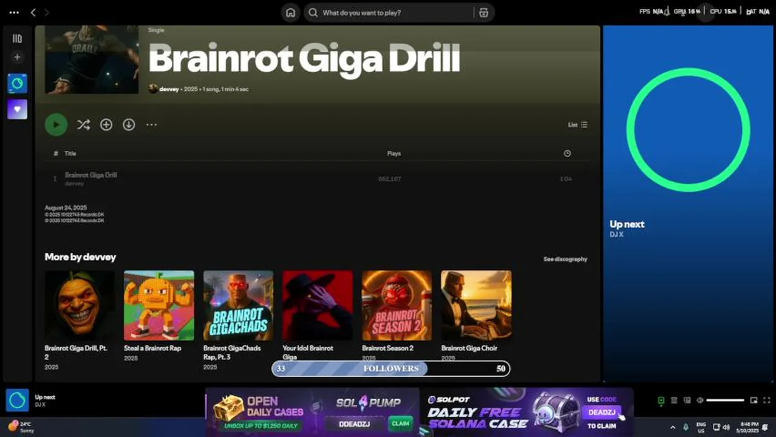The width and height of the screenshot is (776, 437).
Task: Open Connect to a device icon
Action: (x=687, y=401)
